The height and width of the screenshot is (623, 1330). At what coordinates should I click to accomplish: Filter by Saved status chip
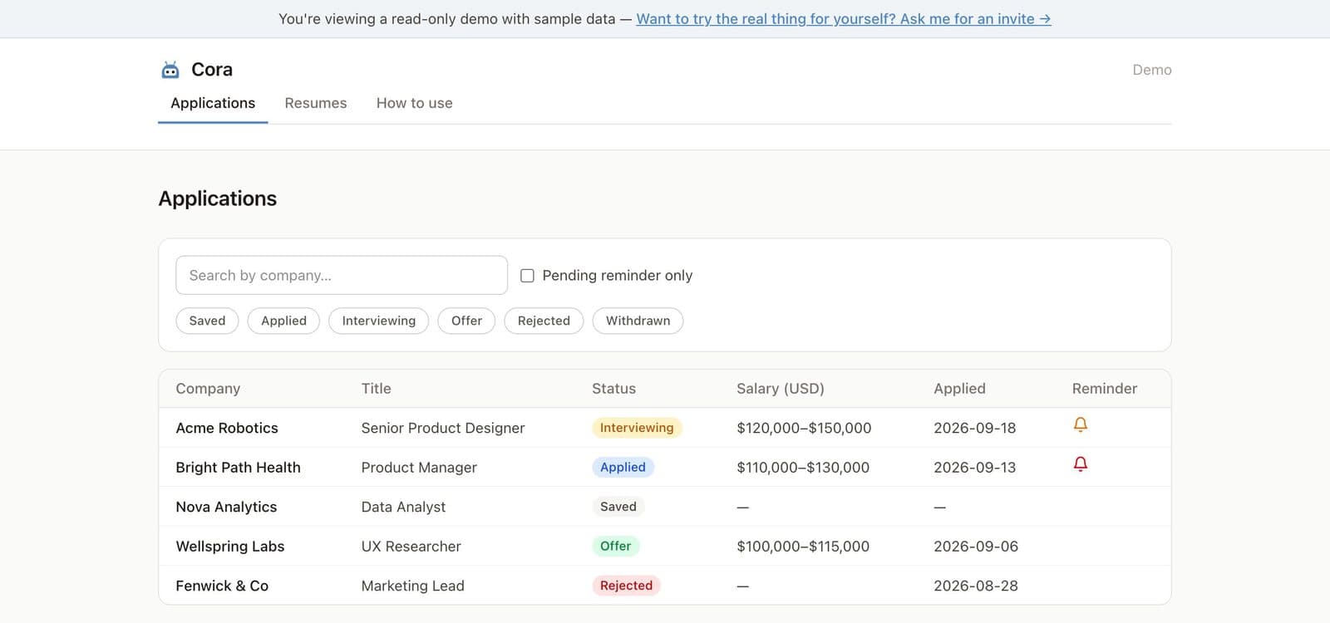click(207, 321)
